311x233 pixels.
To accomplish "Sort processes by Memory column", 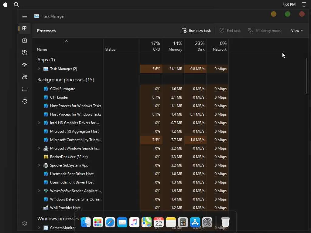I will tap(173, 46).
